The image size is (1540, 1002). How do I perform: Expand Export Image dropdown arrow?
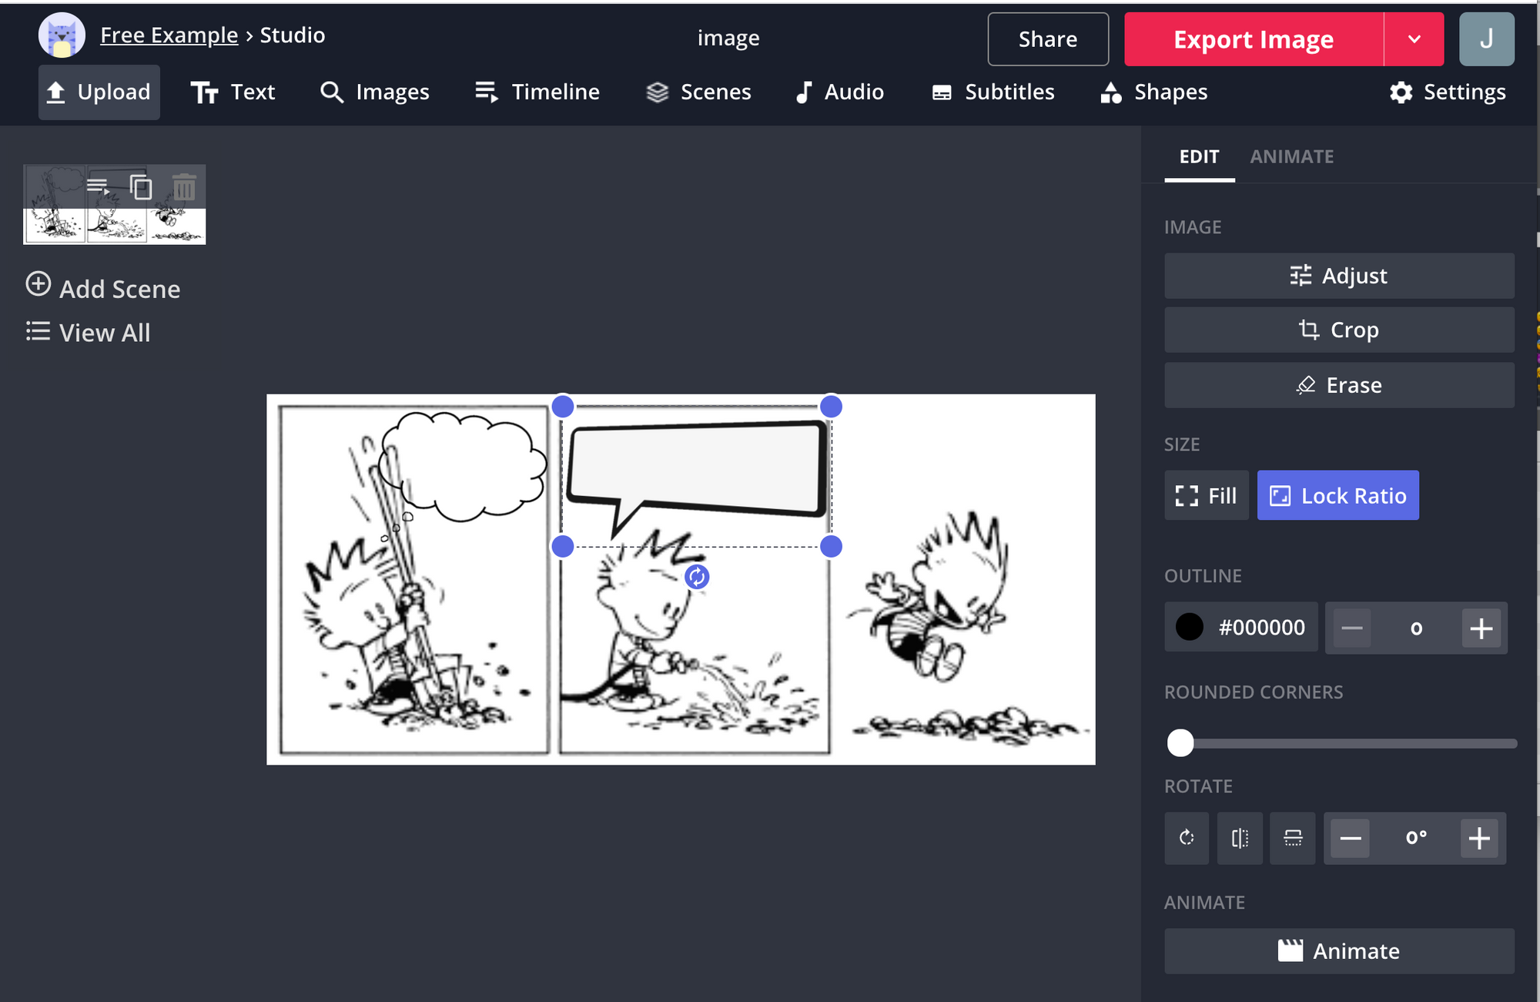click(1414, 39)
